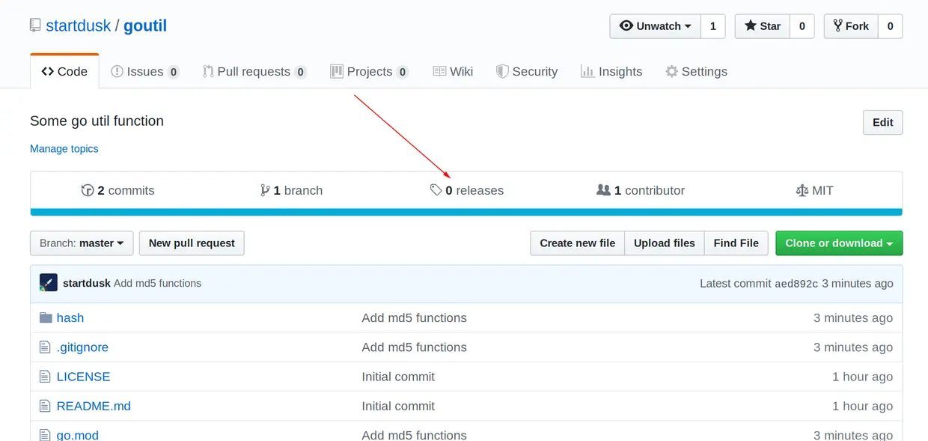Click the LICENSE file icon
Image resolution: width=928 pixels, height=441 pixels.
click(45, 377)
